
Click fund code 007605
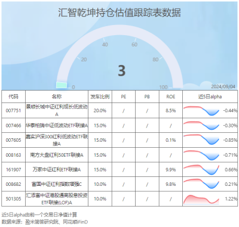(x=13, y=140)
